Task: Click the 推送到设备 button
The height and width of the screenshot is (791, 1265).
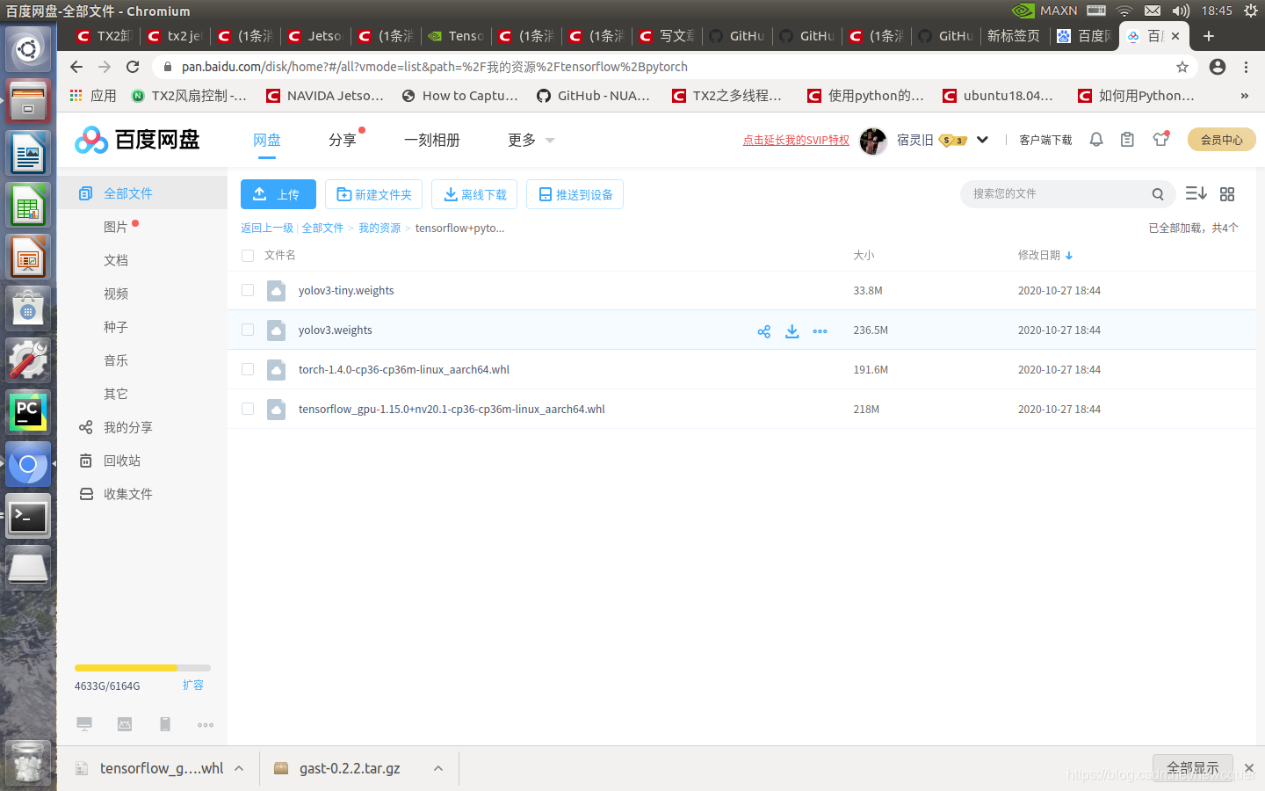Action: tap(575, 194)
